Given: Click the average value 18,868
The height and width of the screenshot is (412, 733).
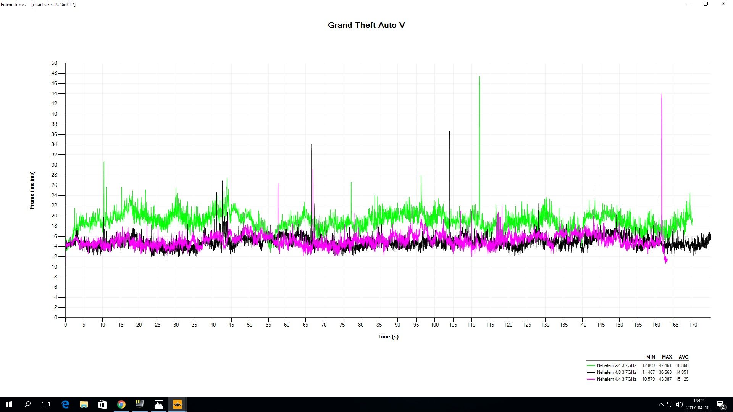Looking at the screenshot, I should click(682, 365).
